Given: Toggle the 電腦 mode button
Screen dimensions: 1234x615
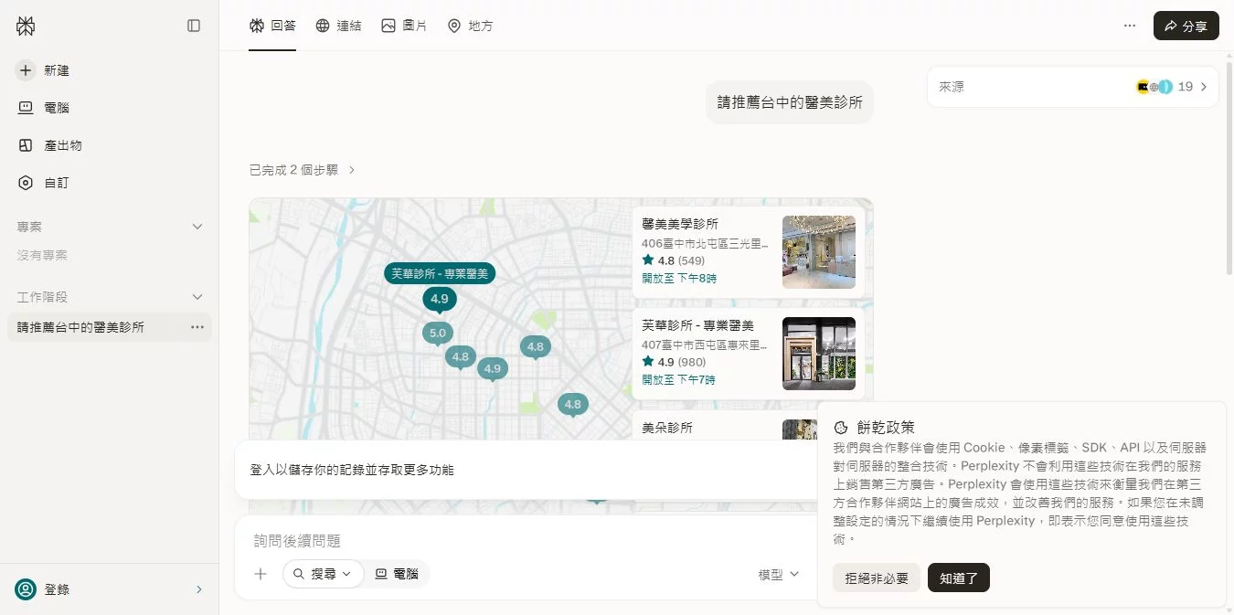Looking at the screenshot, I should (x=398, y=574).
